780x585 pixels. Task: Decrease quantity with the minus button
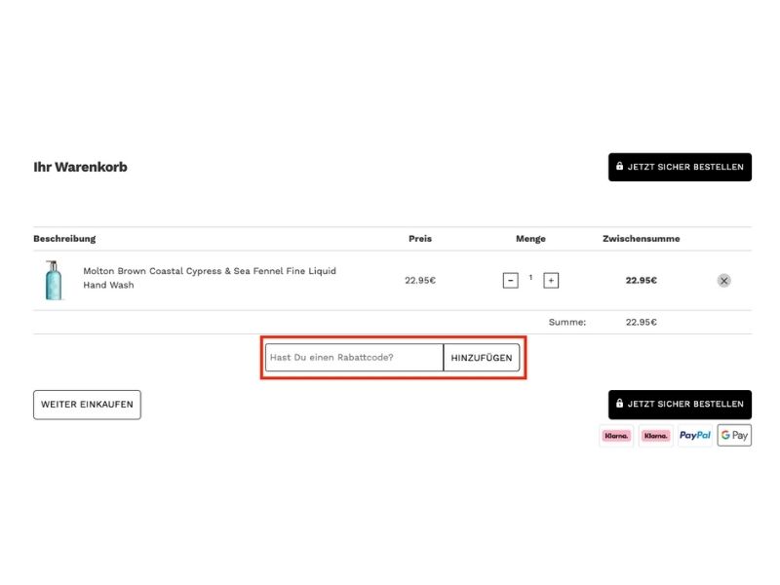pyautogui.click(x=510, y=281)
